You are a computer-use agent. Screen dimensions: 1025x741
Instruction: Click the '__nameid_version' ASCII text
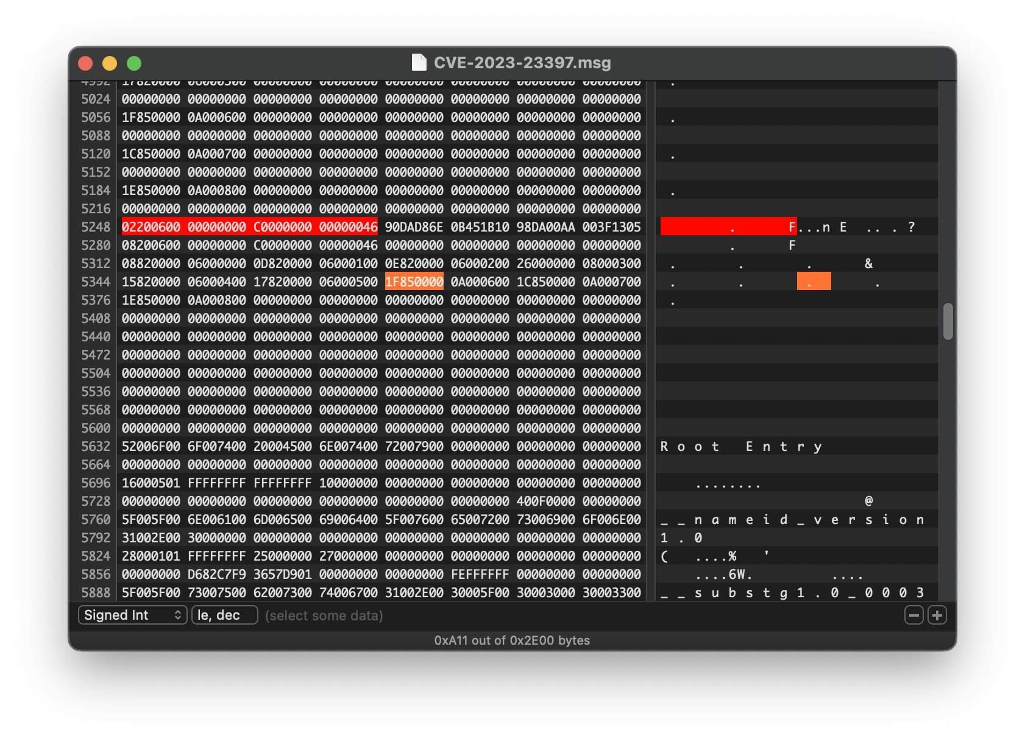(793, 520)
